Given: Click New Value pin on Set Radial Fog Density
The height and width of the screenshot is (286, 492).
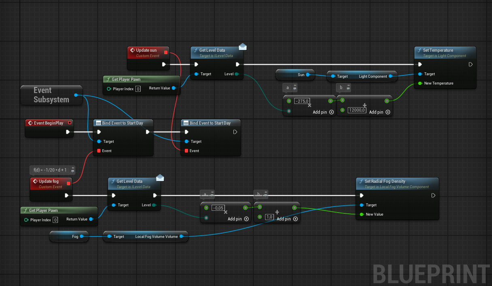Looking at the screenshot, I should pos(362,214).
